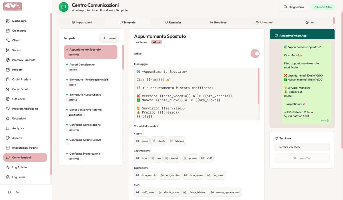
Task: Click the Invia Test button
Action: [x=302, y=158]
